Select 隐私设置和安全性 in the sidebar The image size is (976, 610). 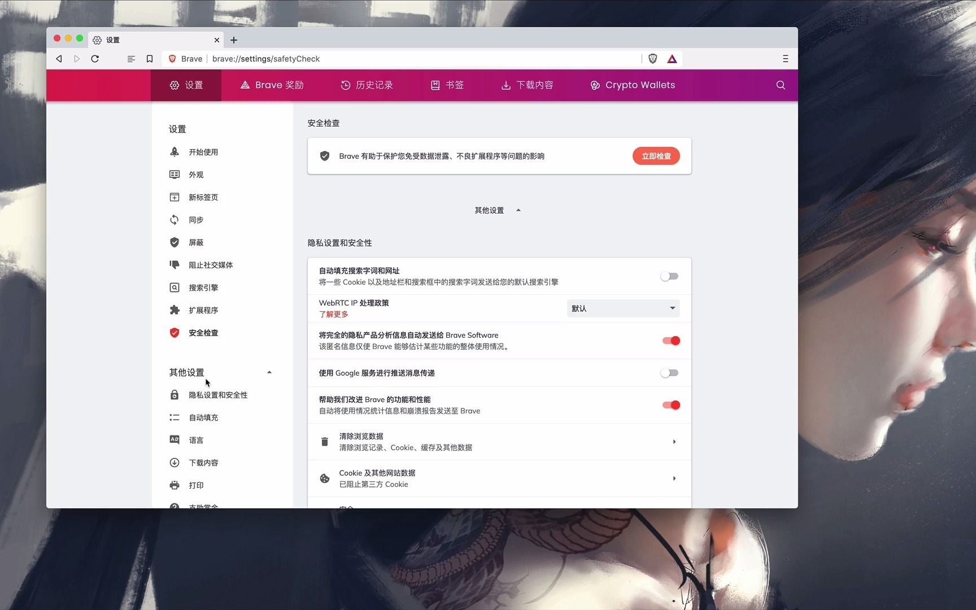click(218, 395)
